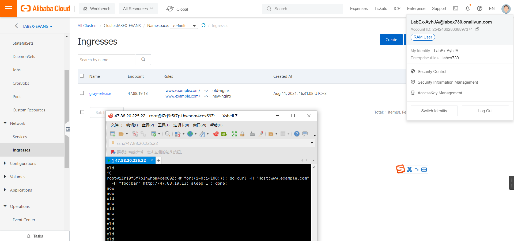Check the gray-release row checkbox
This screenshot has height=241, width=514.
pyautogui.click(x=82, y=93)
